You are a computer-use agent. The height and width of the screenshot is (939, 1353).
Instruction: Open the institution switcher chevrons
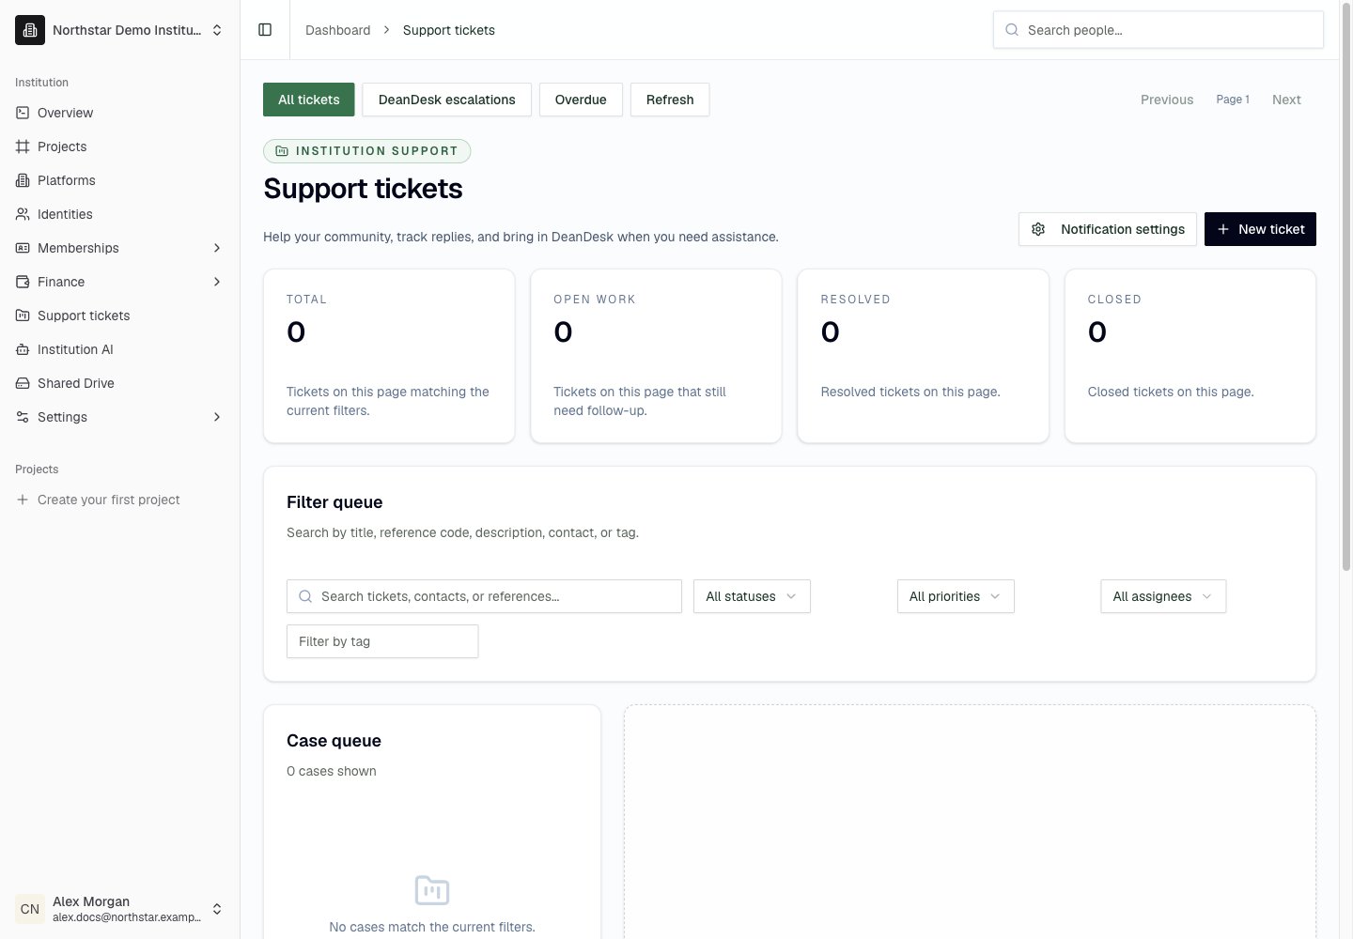[x=217, y=30]
